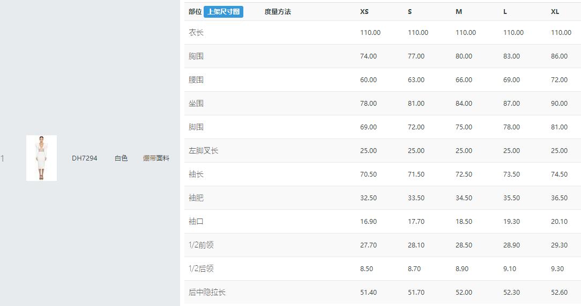Open the DH7294 dress thumbnail
Image resolution: width=581 pixels, height=306 pixels.
click(x=41, y=158)
